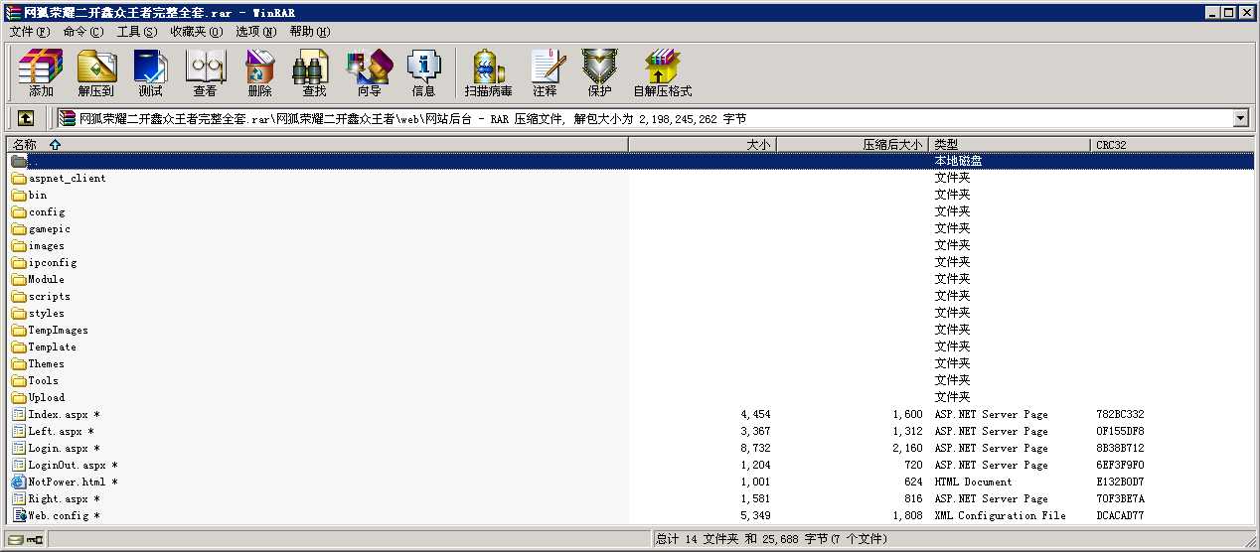Click the Themes folder name
This screenshot has width=1260, height=552.
click(x=46, y=364)
